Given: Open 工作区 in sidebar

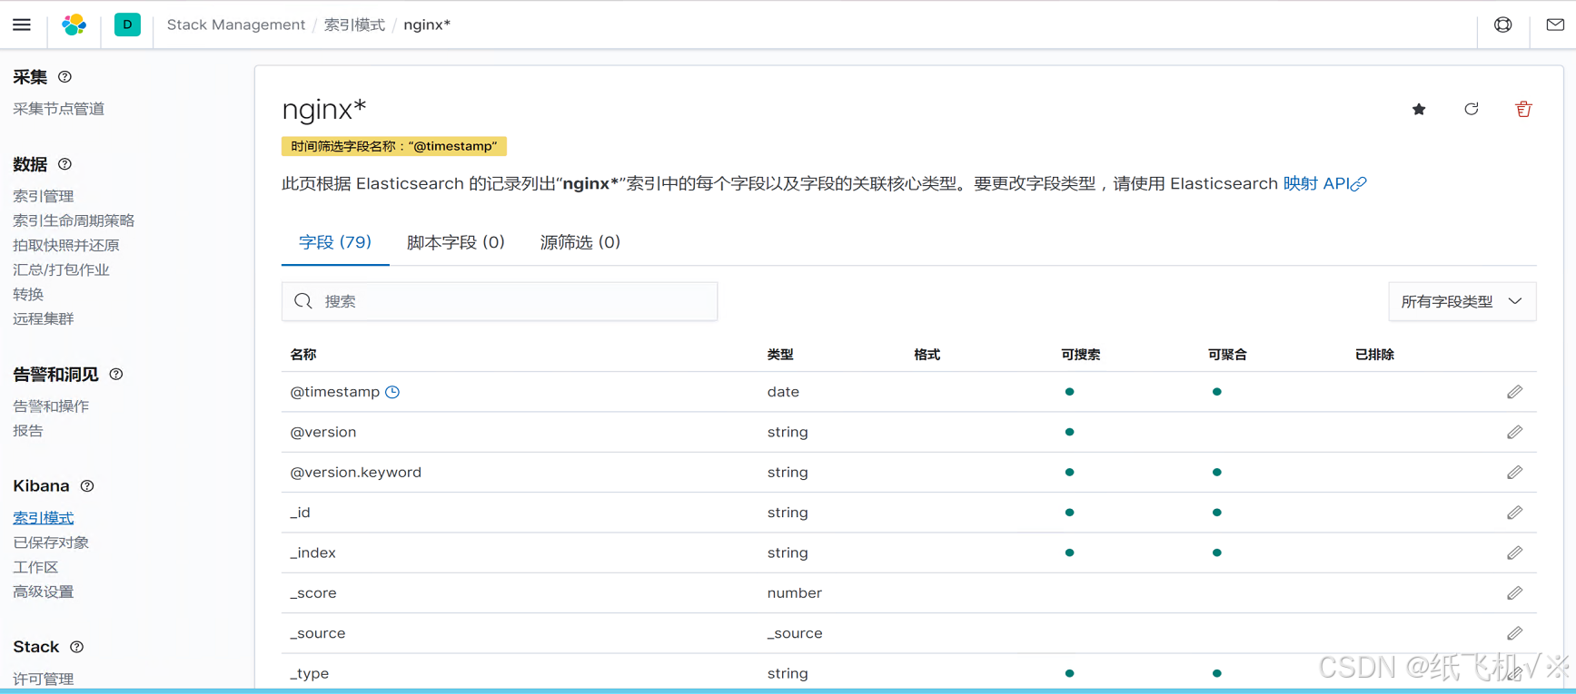Looking at the screenshot, I should (35, 567).
